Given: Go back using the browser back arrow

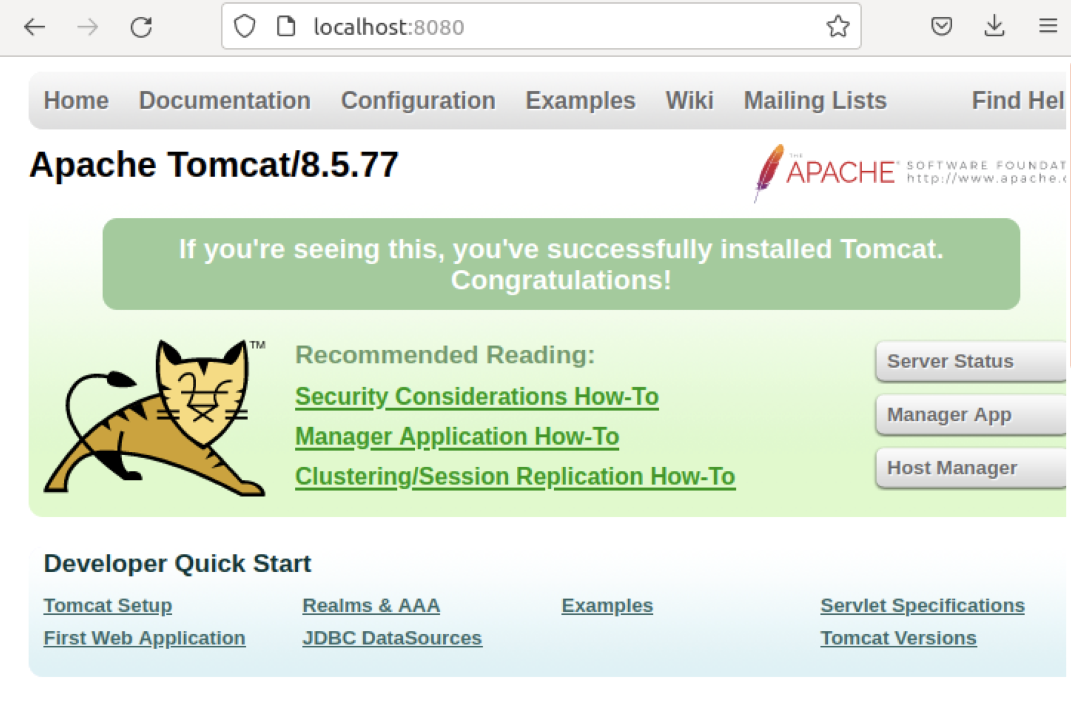Looking at the screenshot, I should pyautogui.click(x=34, y=27).
